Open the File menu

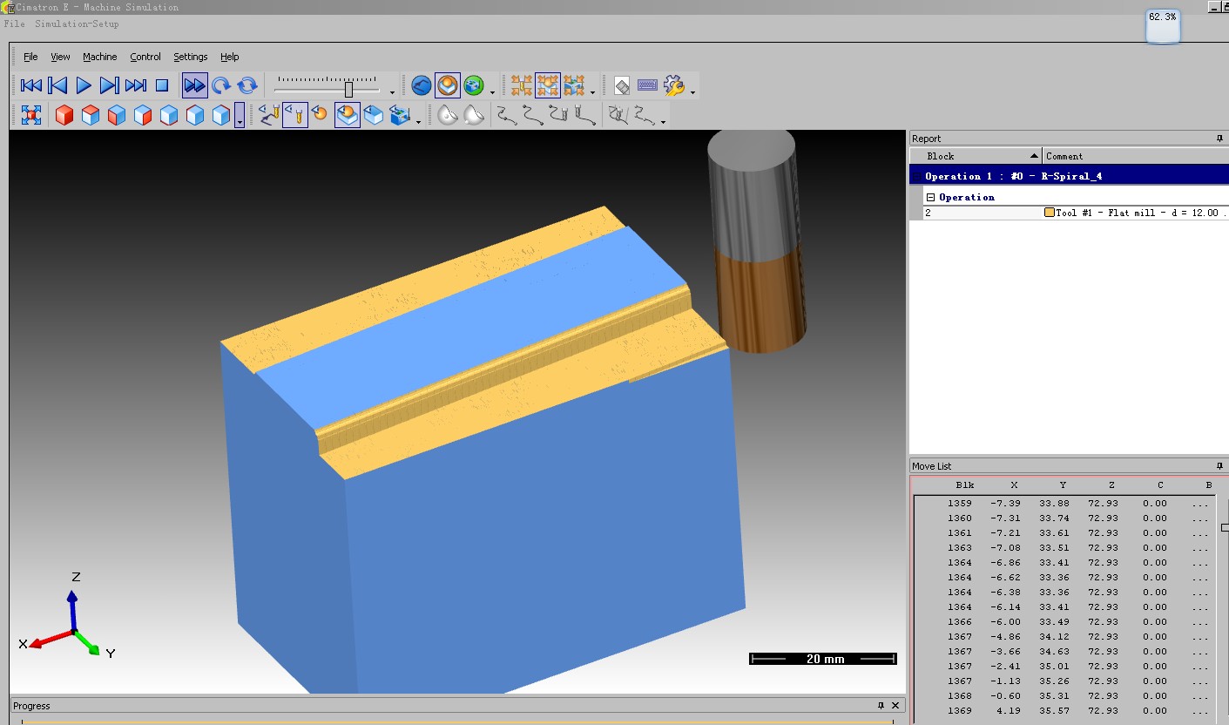click(x=30, y=57)
